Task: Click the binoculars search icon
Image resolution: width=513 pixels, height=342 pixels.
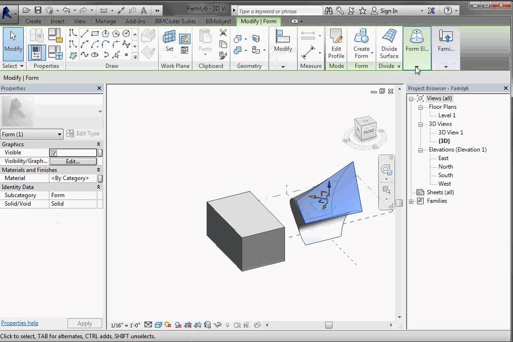Action: [x=329, y=10]
